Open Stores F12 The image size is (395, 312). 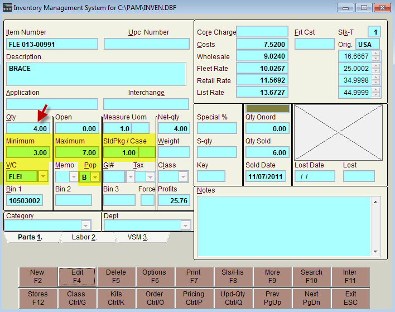coord(38,299)
